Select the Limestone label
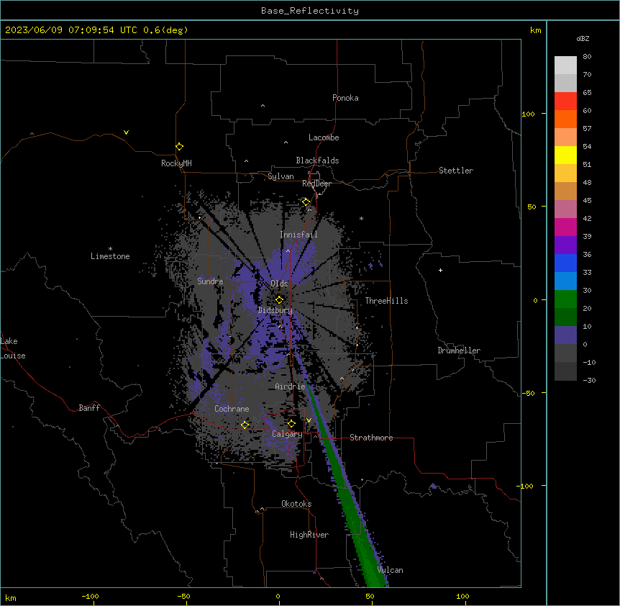620x606 pixels. (x=110, y=256)
